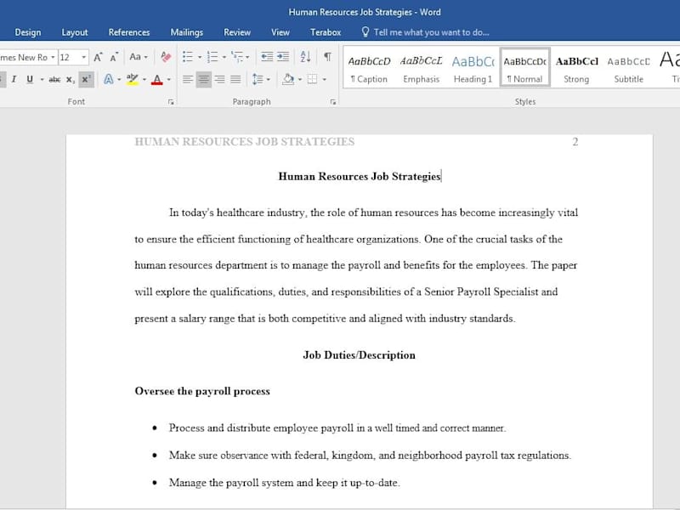Expand bullet library dropdown arrow

click(x=200, y=57)
